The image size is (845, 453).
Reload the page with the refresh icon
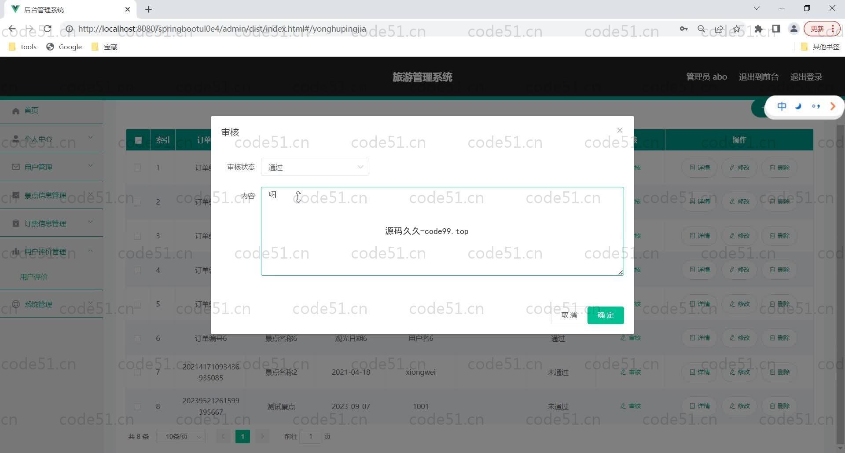[x=48, y=29]
